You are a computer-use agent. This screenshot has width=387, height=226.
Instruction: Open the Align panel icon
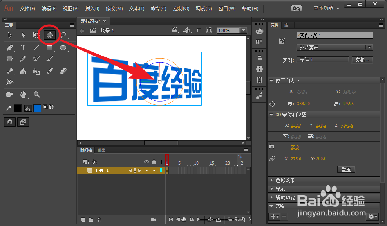(259, 58)
